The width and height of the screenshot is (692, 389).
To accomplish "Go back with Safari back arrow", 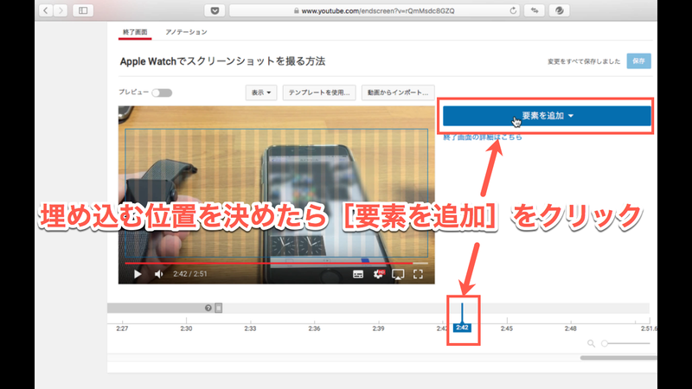I will 46,10.
